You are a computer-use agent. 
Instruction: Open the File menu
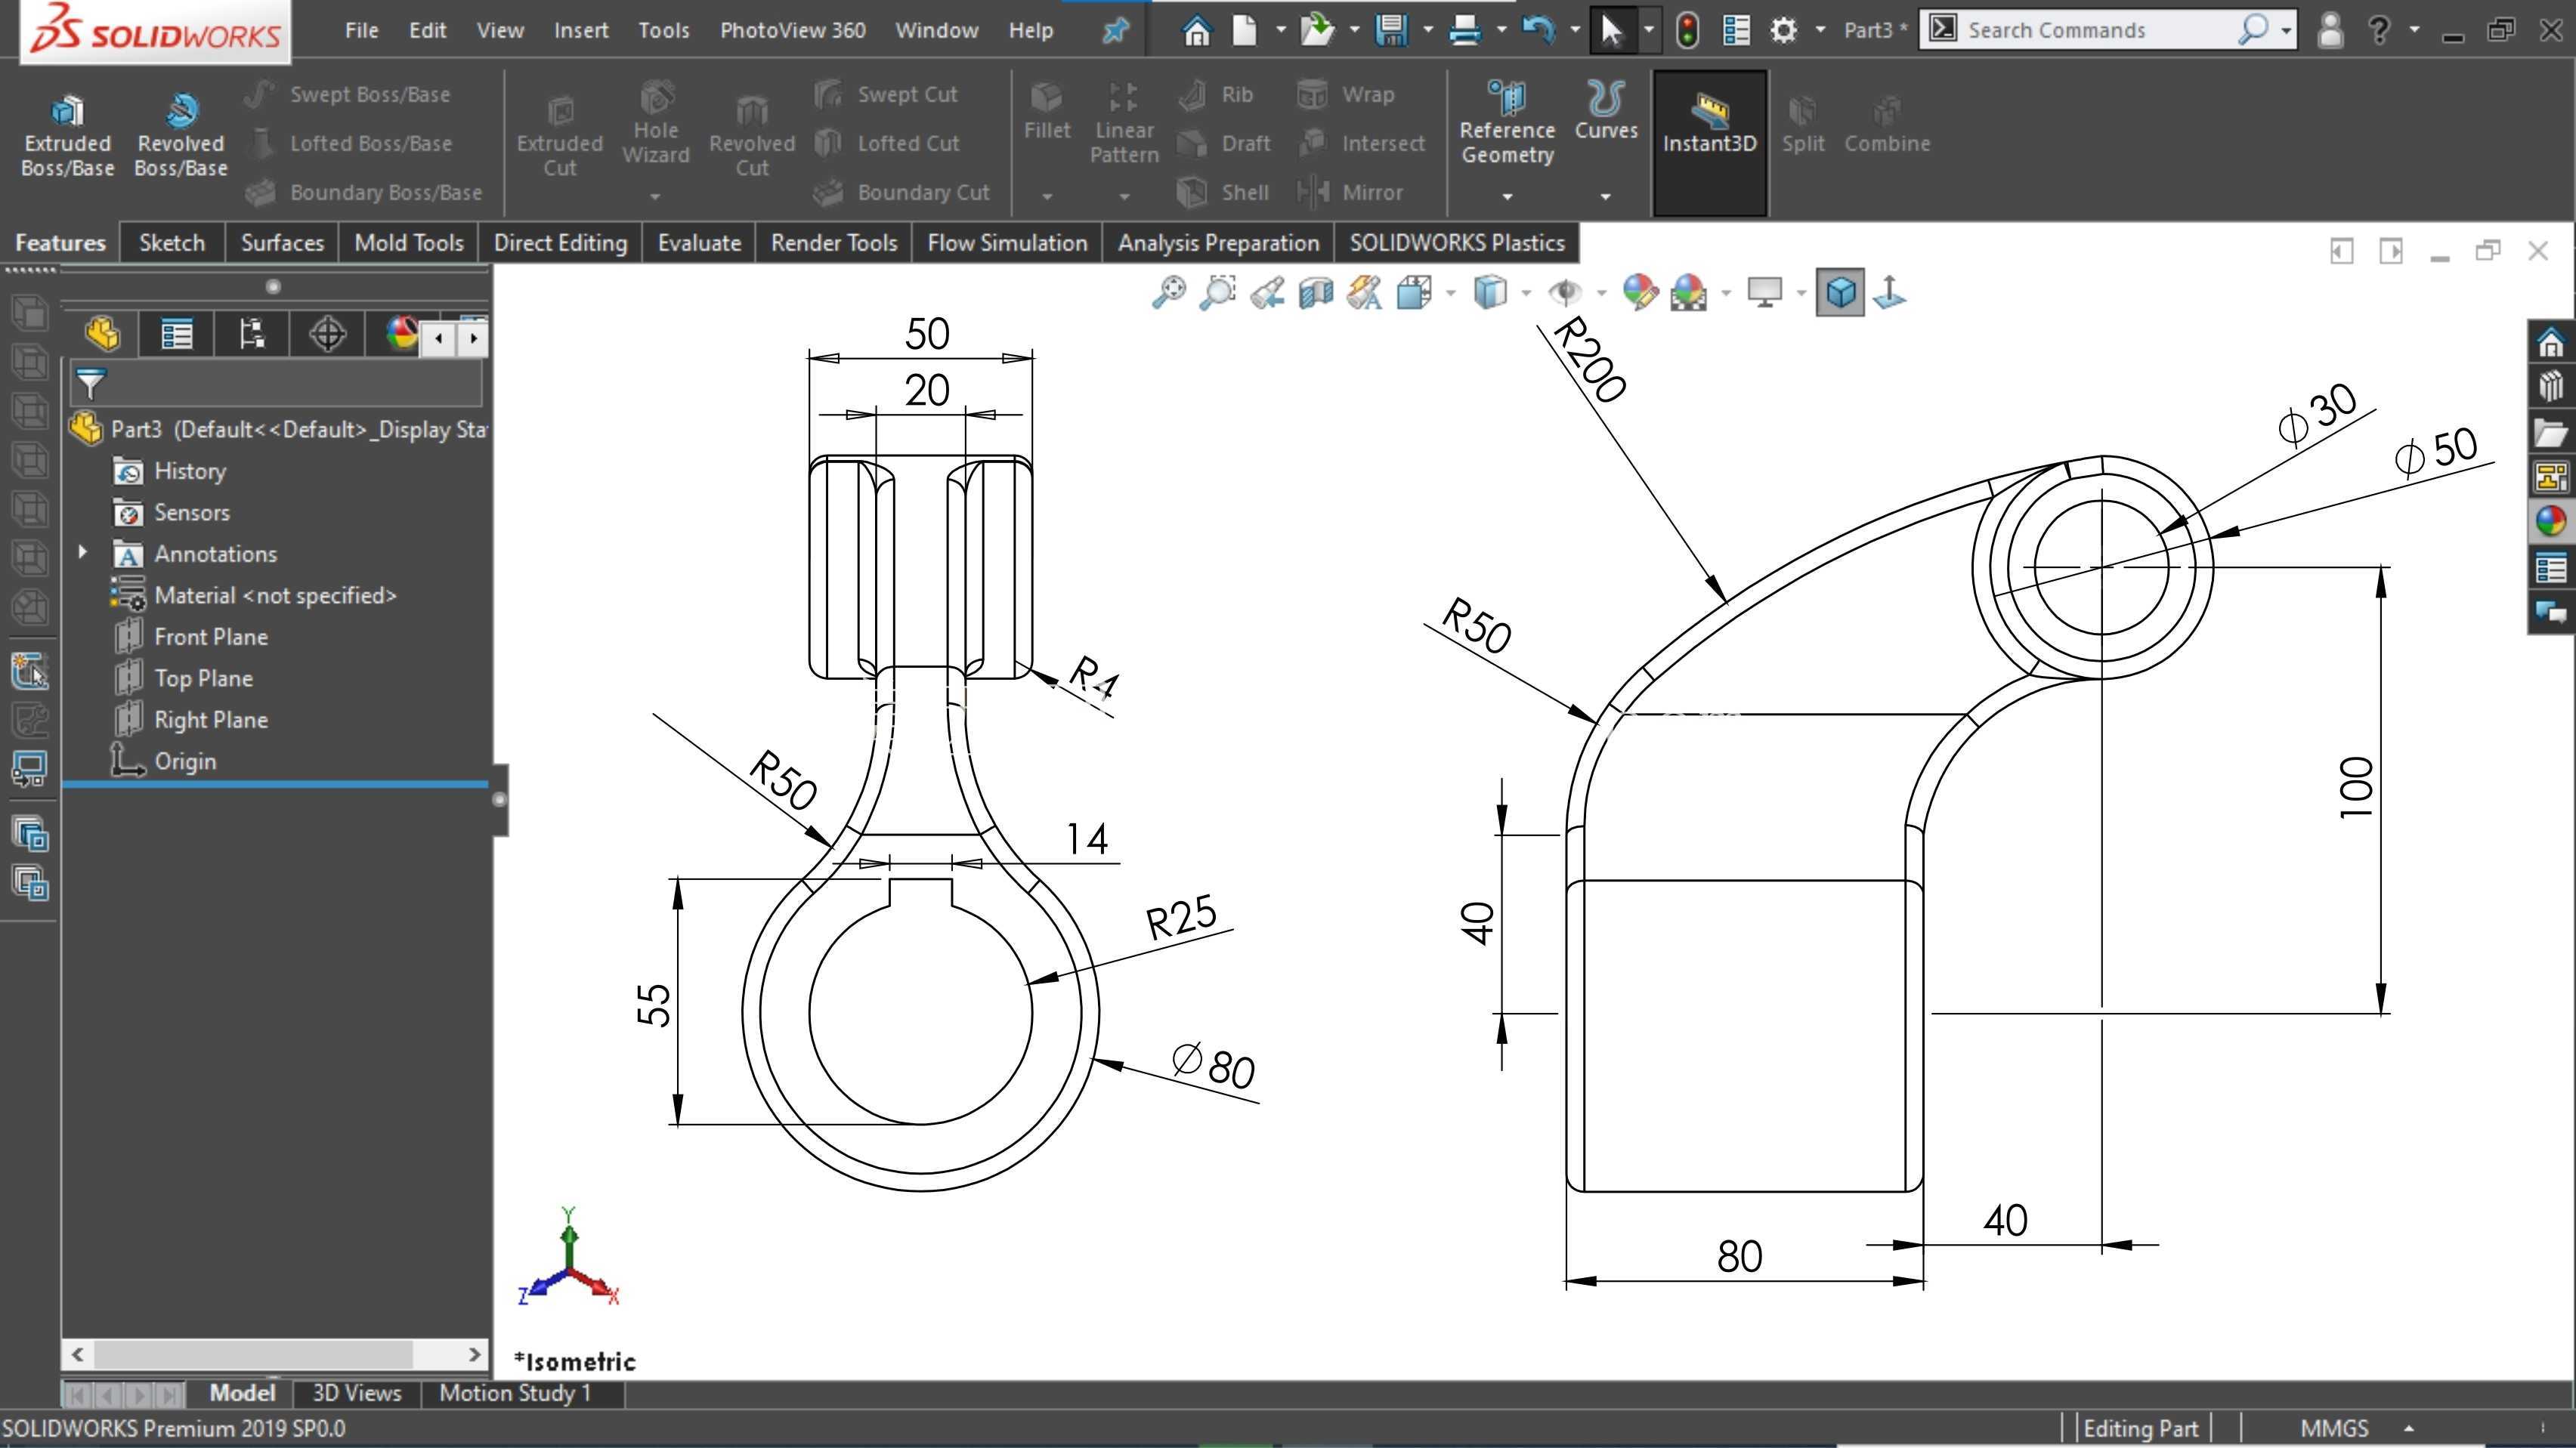[x=361, y=30]
